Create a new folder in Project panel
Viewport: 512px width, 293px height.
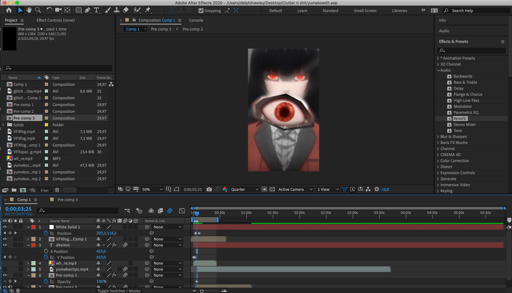click(x=14, y=190)
